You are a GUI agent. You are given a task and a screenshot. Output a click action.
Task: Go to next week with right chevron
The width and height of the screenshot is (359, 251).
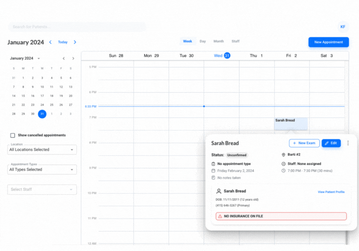click(75, 42)
